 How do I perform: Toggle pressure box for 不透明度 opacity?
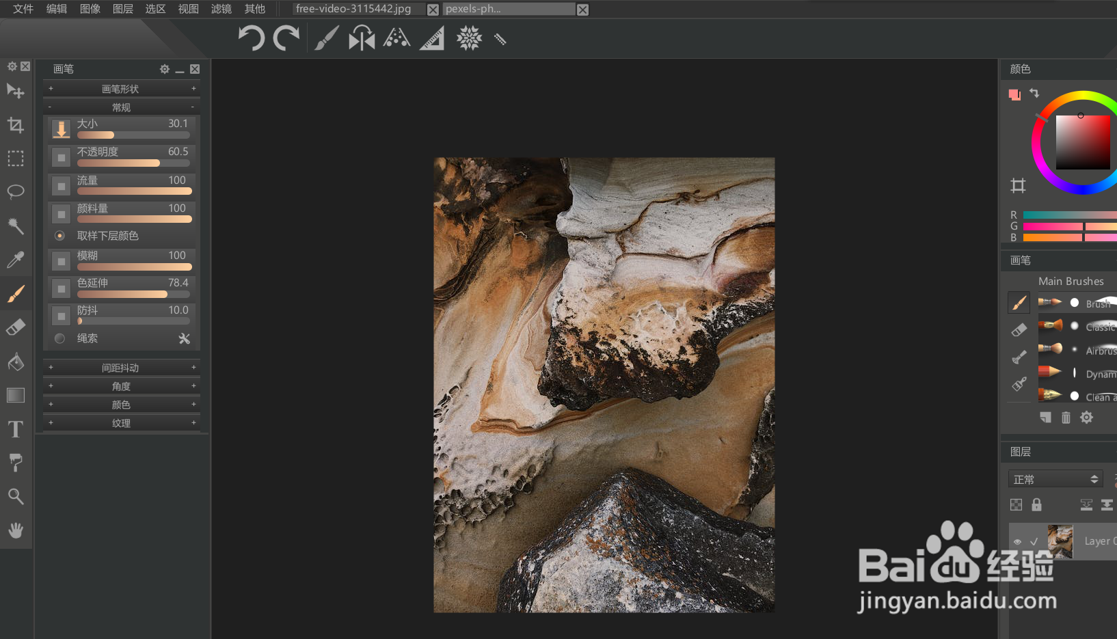pyautogui.click(x=62, y=157)
